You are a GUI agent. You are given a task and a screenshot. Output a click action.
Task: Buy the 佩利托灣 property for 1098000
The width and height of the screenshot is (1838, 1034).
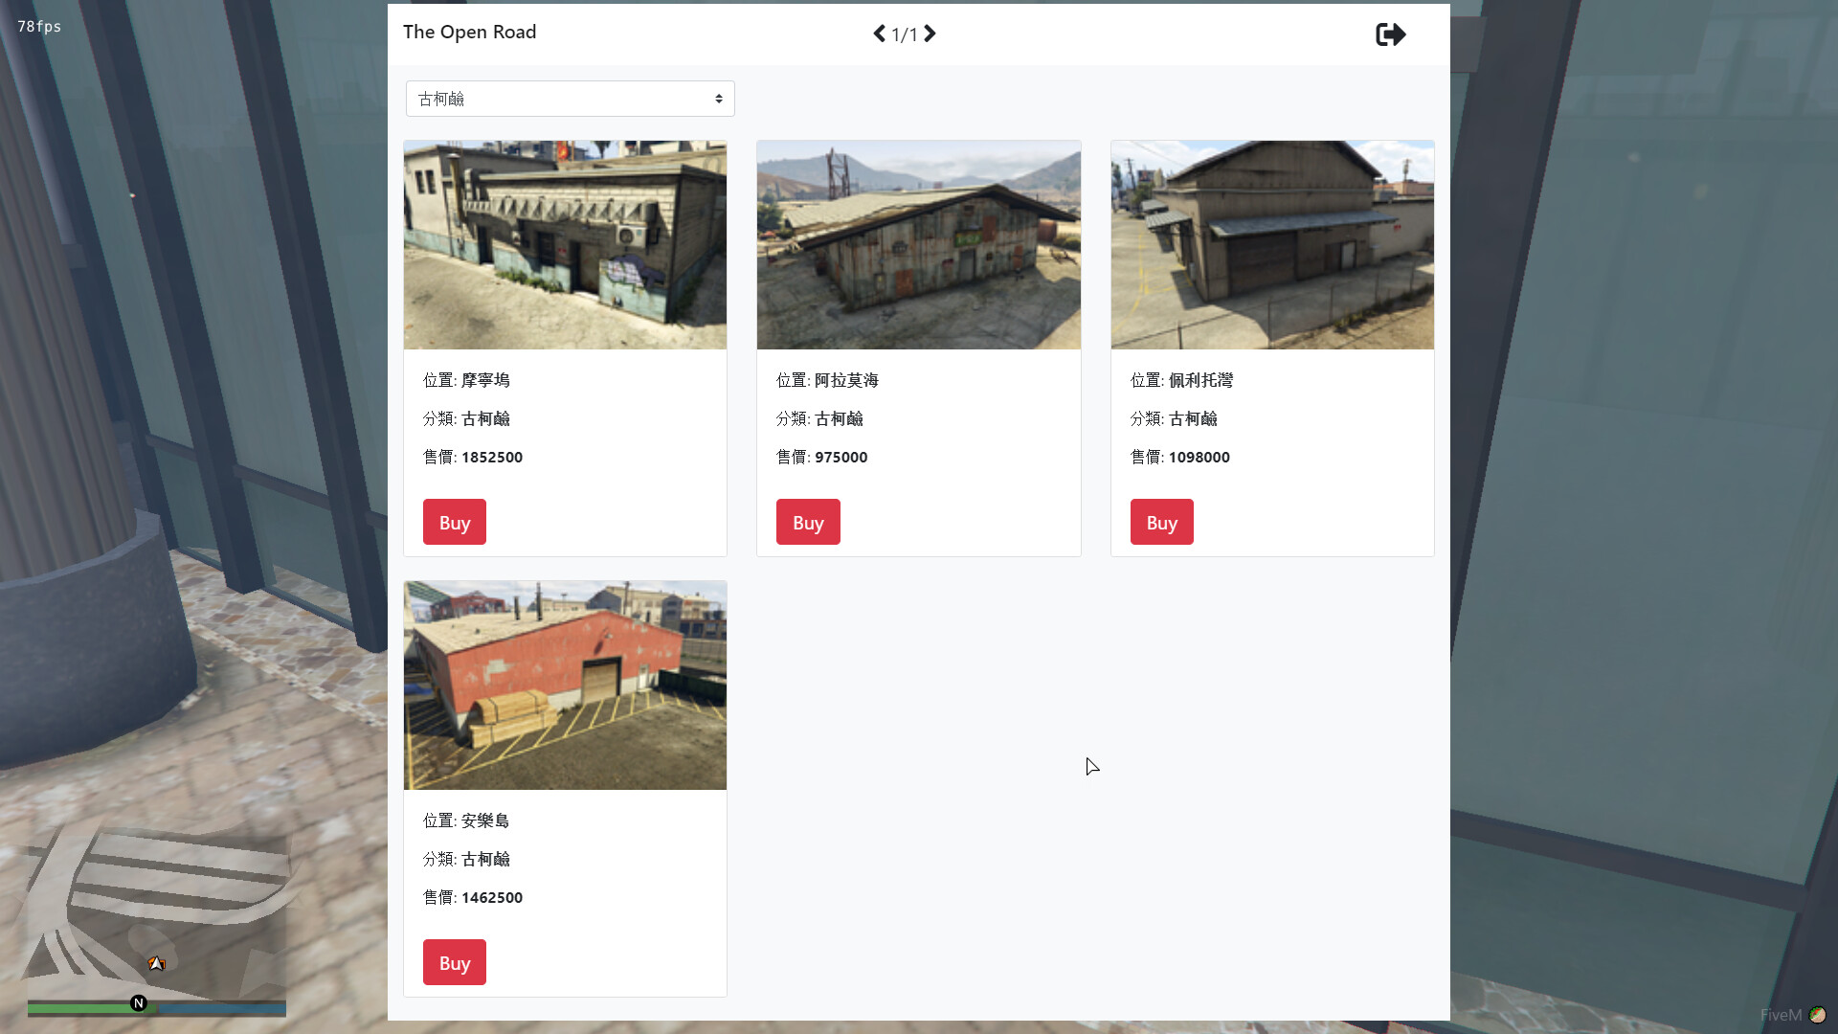[1162, 522]
